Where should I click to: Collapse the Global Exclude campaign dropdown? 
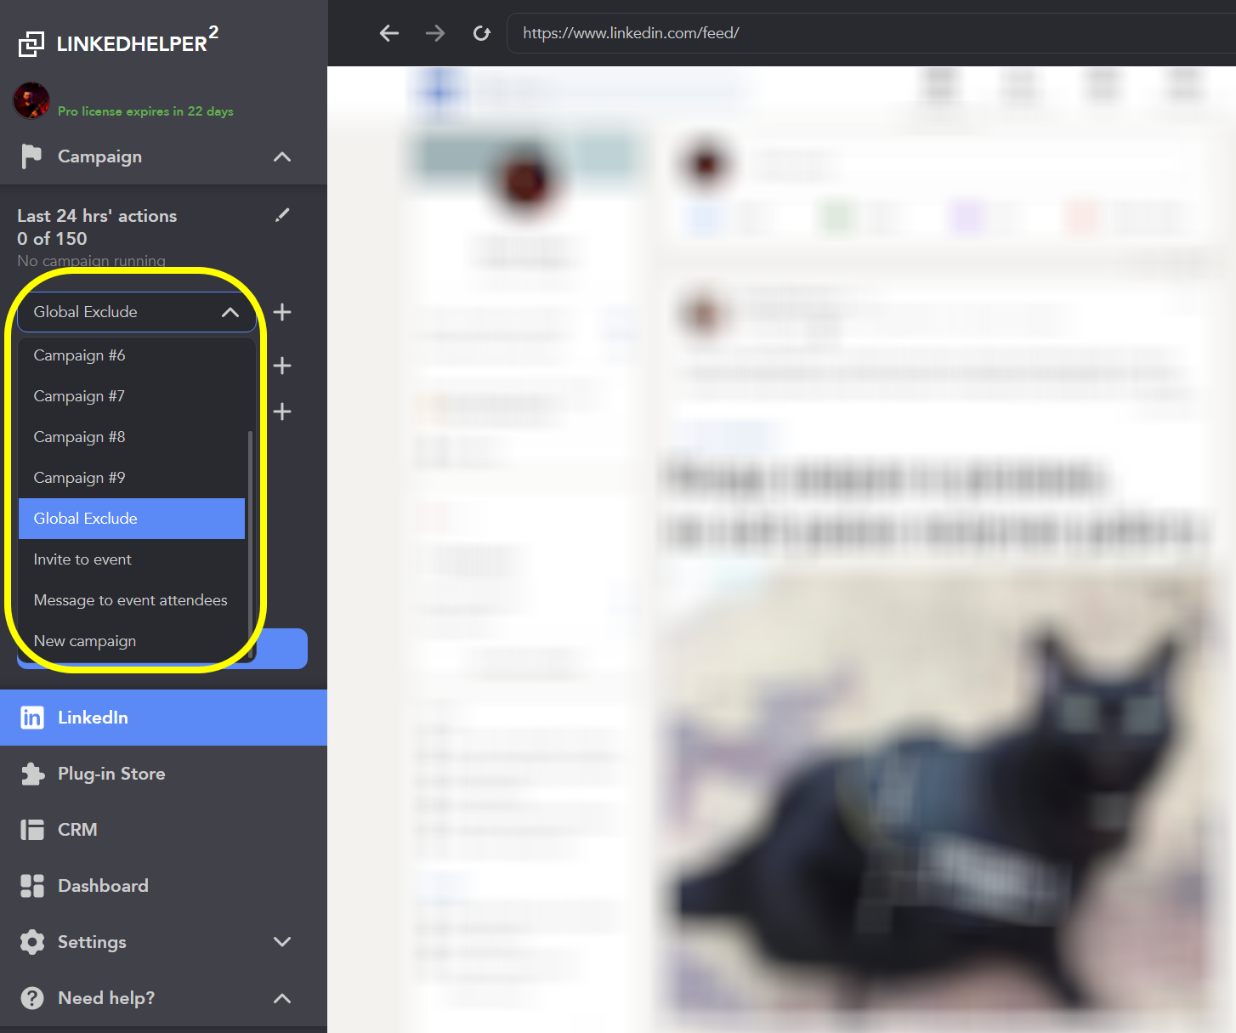(230, 312)
